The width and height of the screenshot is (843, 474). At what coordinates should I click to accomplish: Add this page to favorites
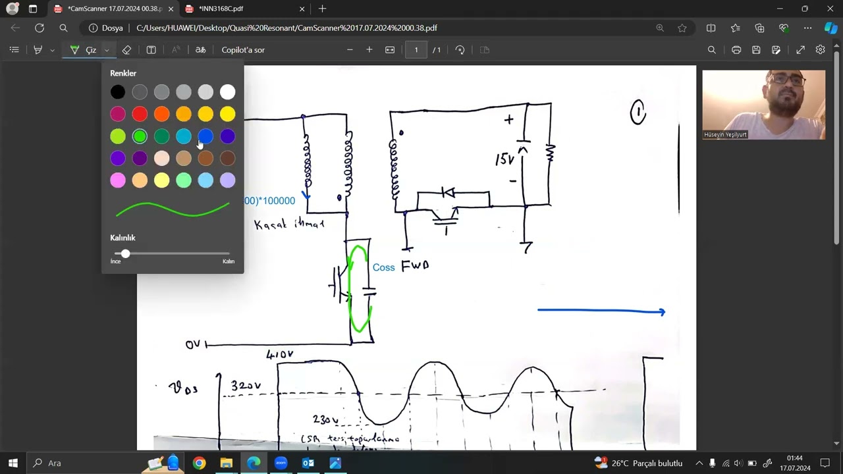coord(682,28)
